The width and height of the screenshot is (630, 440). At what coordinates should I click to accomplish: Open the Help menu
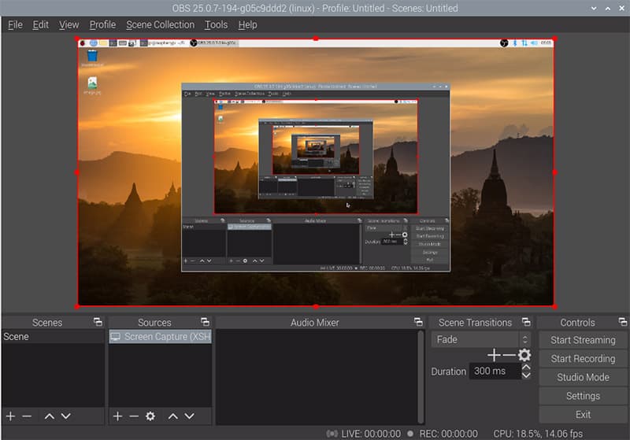click(x=247, y=25)
